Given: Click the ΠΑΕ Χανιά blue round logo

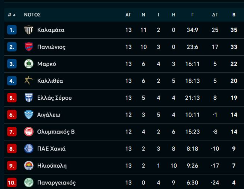Looking at the screenshot, I should click(x=29, y=149).
